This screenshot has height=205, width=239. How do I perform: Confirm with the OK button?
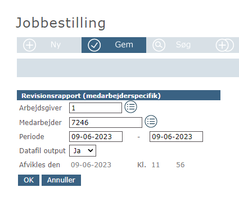click(x=29, y=180)
